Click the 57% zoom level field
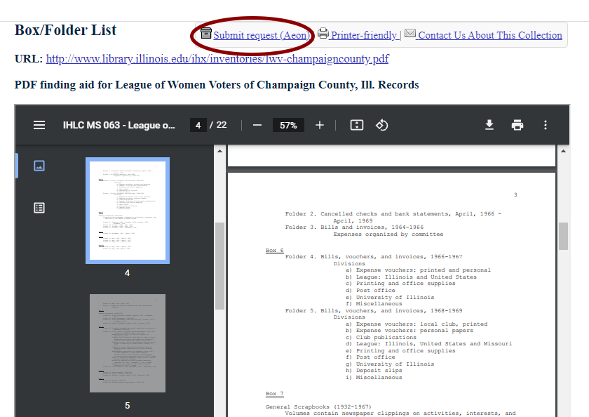 [288, 125]
